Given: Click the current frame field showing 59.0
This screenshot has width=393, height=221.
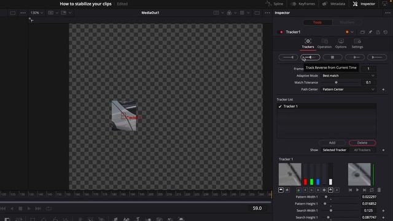Looking at the screenshot, I should pos(257,208).
